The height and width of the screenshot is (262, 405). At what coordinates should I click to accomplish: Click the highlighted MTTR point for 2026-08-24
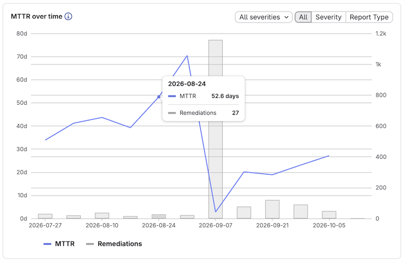pos(159,97)
